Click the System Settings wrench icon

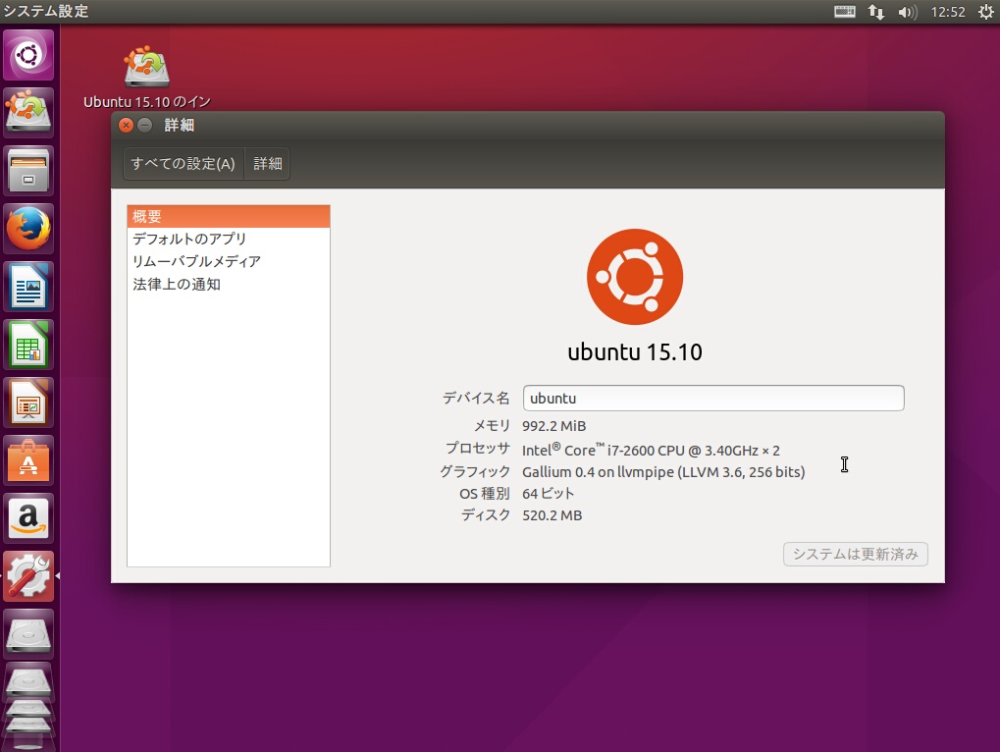click(26, 576)
